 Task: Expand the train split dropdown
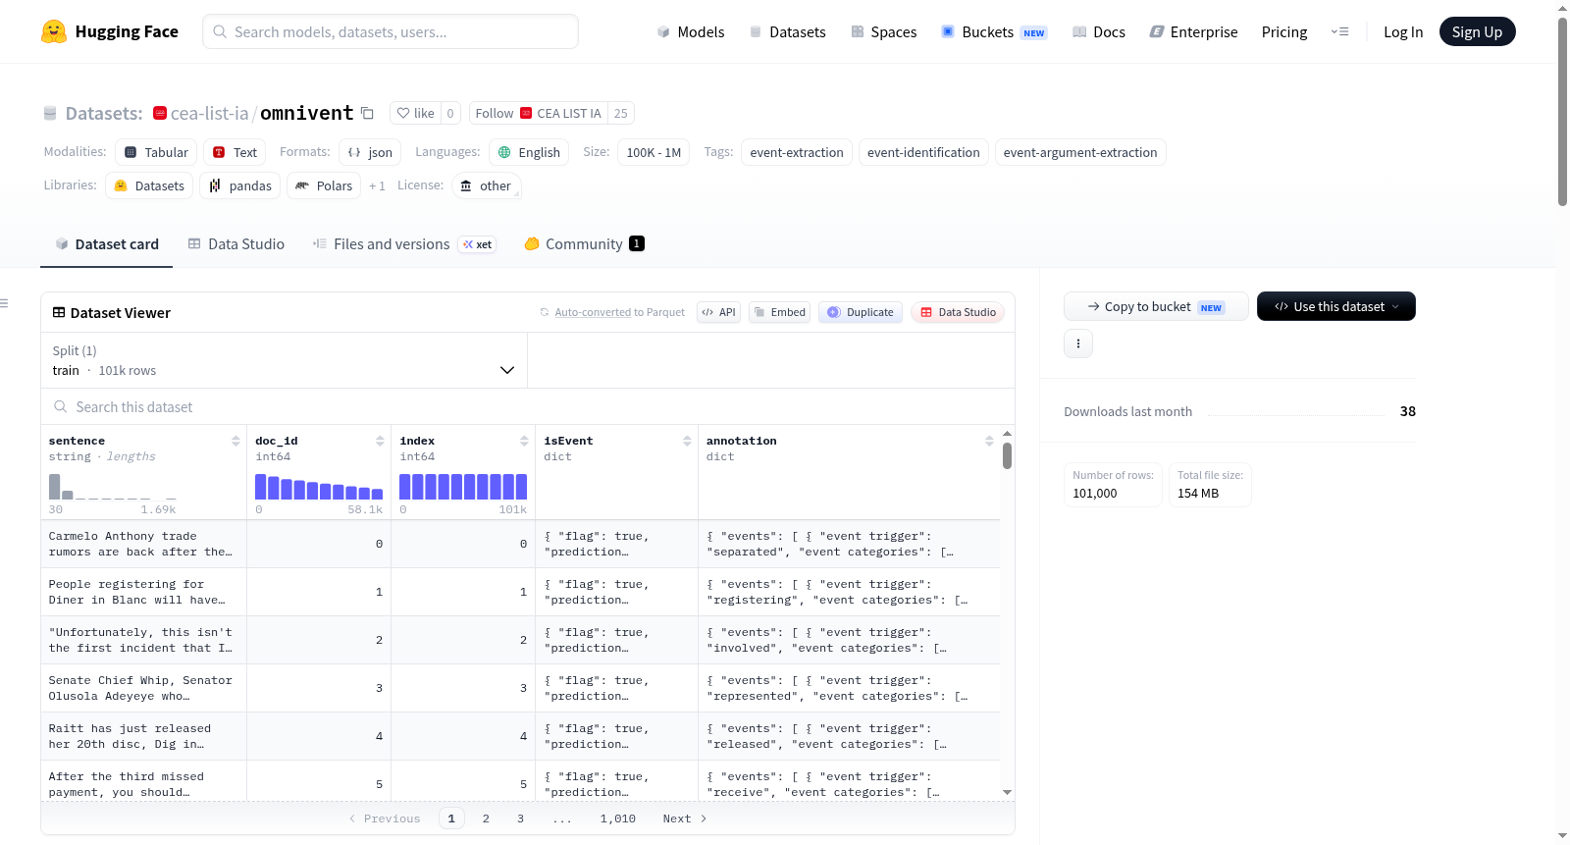(284, 360)
